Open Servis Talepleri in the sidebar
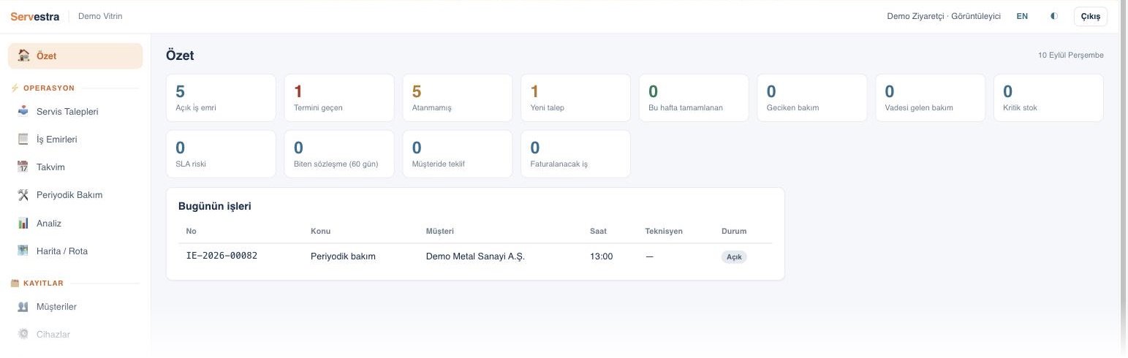The width and height of the screenshot is (1128, 358). 75,112
